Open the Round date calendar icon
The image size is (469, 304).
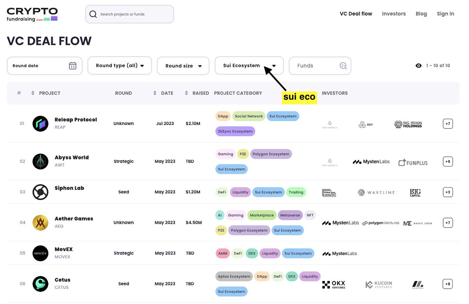tap(73, 66)
